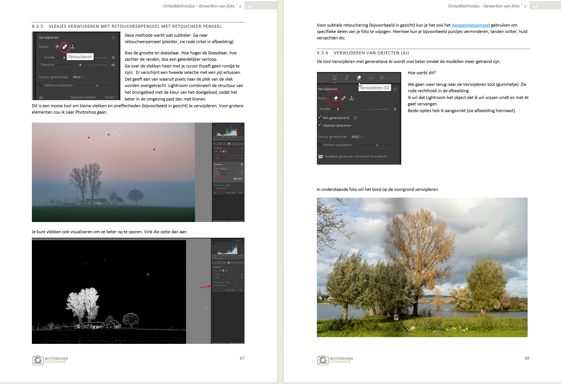Click the eraser mode icon in the red square
The image size is (561, 384).
(336, 98)
